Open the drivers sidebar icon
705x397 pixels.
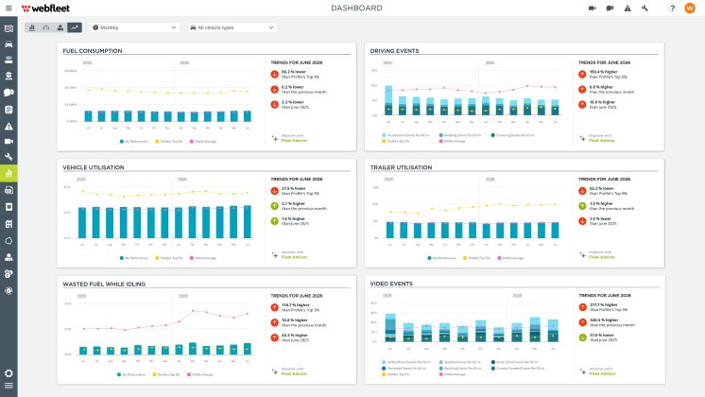pyautogui.click(x=9, y=76)
